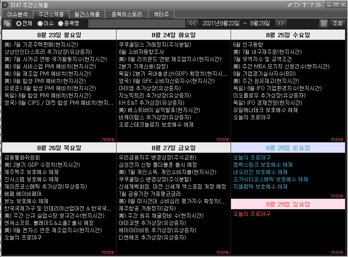Switch to the 섹터주 tab
This screenshot has width=348, height=257.
click(x=161, y=14)
